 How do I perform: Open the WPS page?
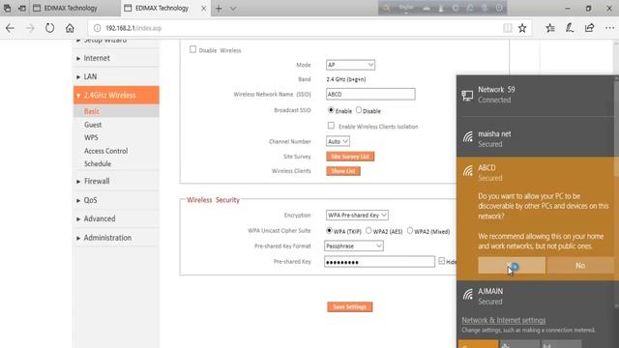(x=91, y=137)
